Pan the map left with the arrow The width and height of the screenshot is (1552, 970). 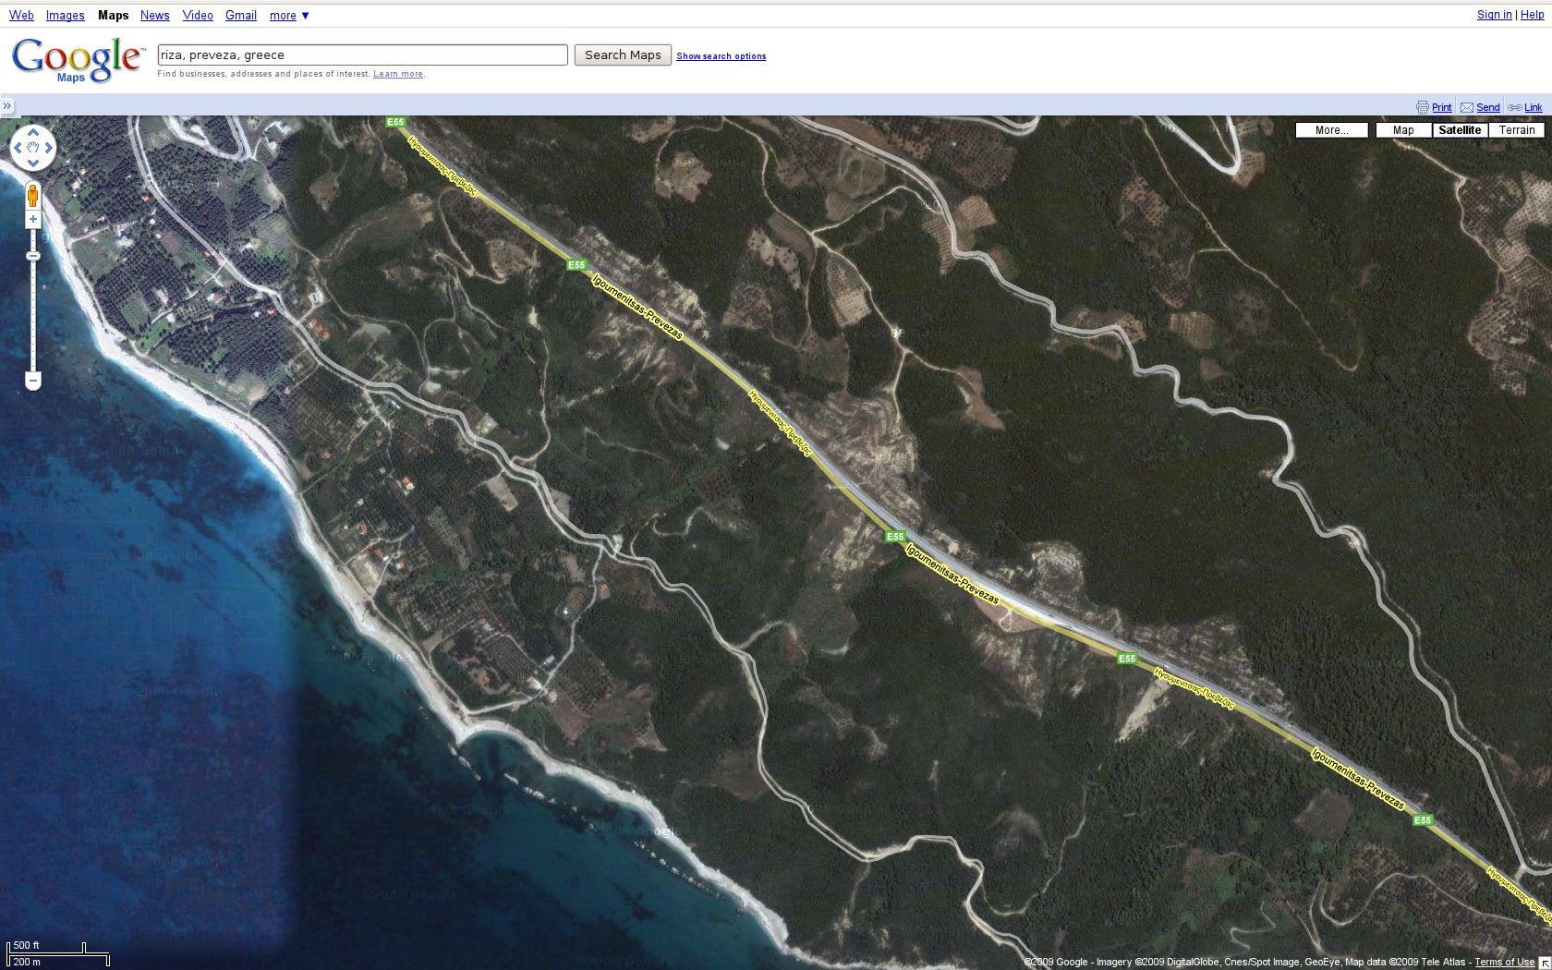click(18, 148)
